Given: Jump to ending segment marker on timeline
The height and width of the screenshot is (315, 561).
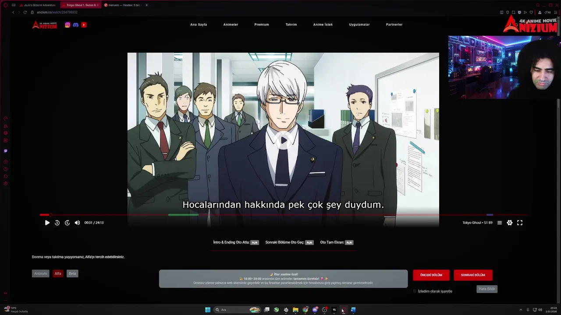Looking at the screenshot, I should (490, 215).
